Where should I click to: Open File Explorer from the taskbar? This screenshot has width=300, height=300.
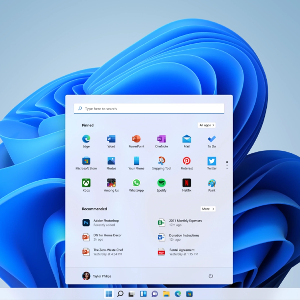point(166,294)
